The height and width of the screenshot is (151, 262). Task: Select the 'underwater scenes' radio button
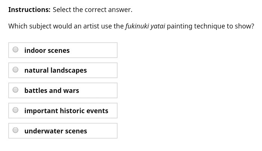point(15,130)
